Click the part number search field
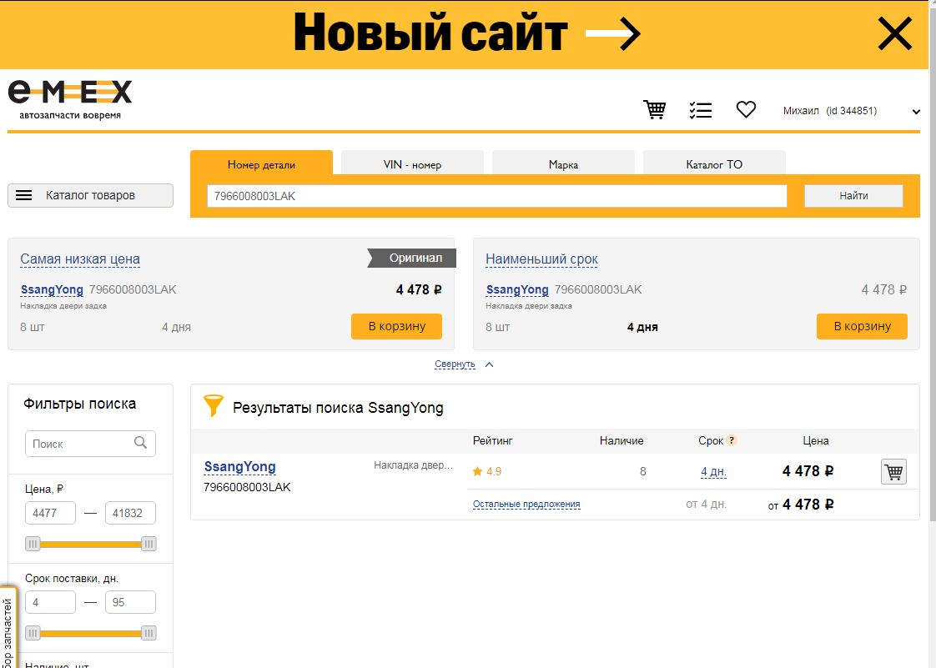936x668 pixels. (496, 196)
